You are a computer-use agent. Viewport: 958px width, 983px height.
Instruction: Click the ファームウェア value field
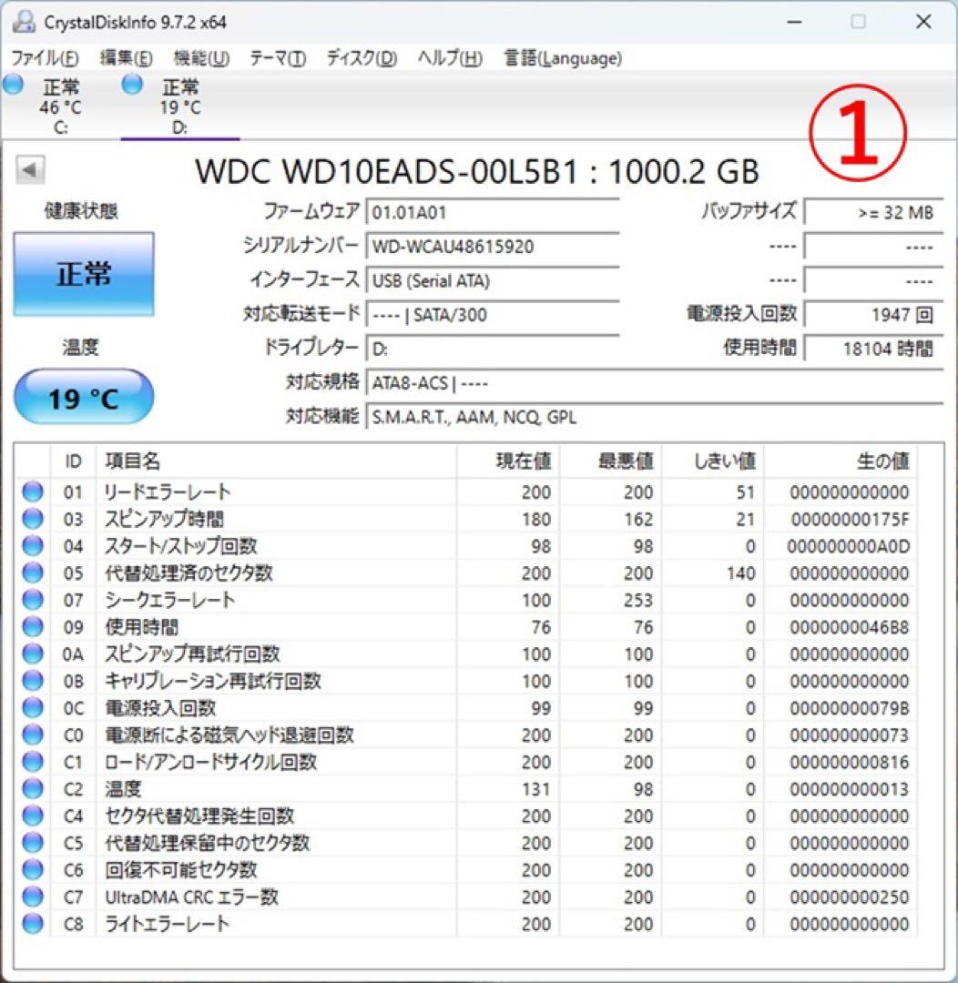[492, 211]
